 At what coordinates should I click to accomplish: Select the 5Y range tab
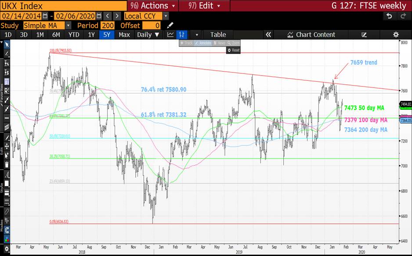pyautogui.click(x=107, y=35)
